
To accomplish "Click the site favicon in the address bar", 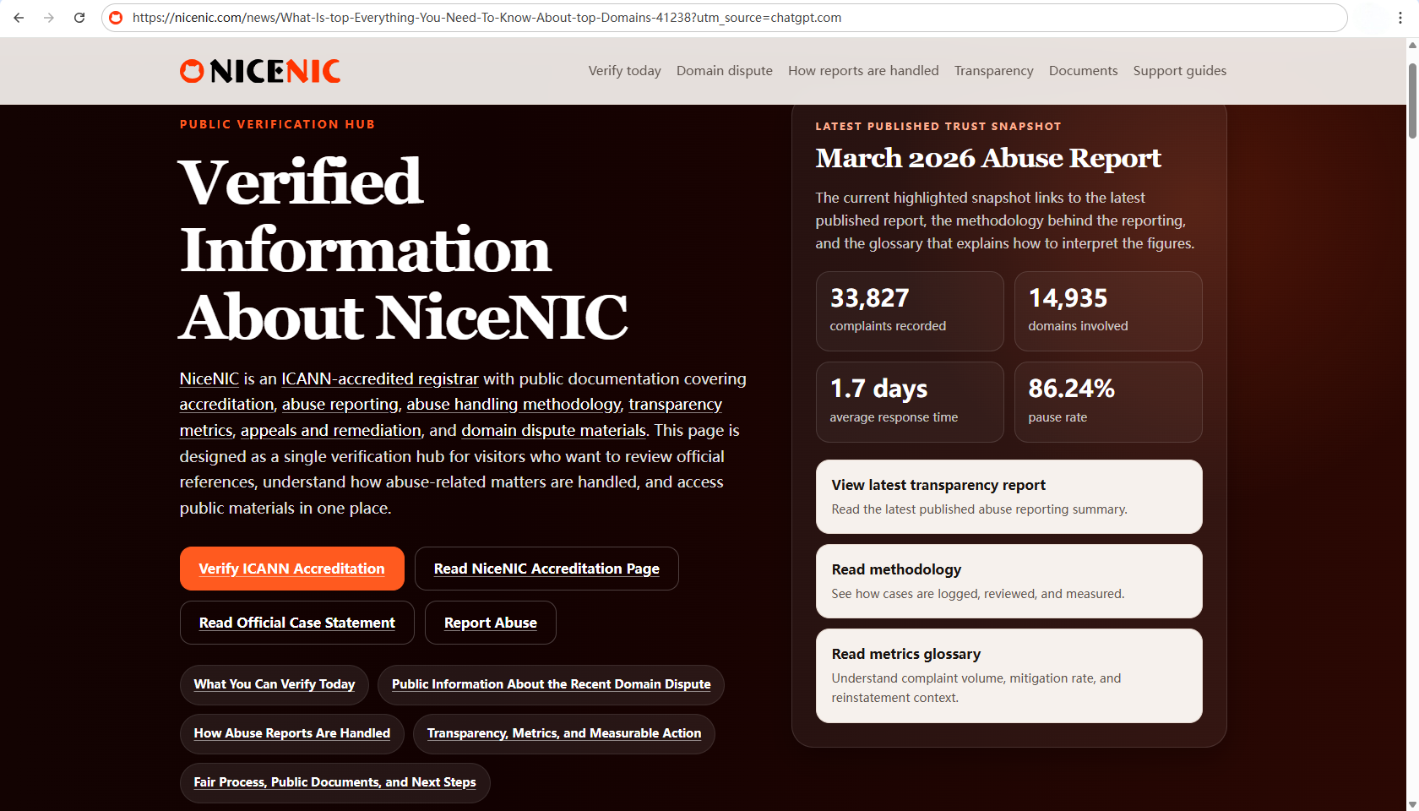I will (117, 18).
